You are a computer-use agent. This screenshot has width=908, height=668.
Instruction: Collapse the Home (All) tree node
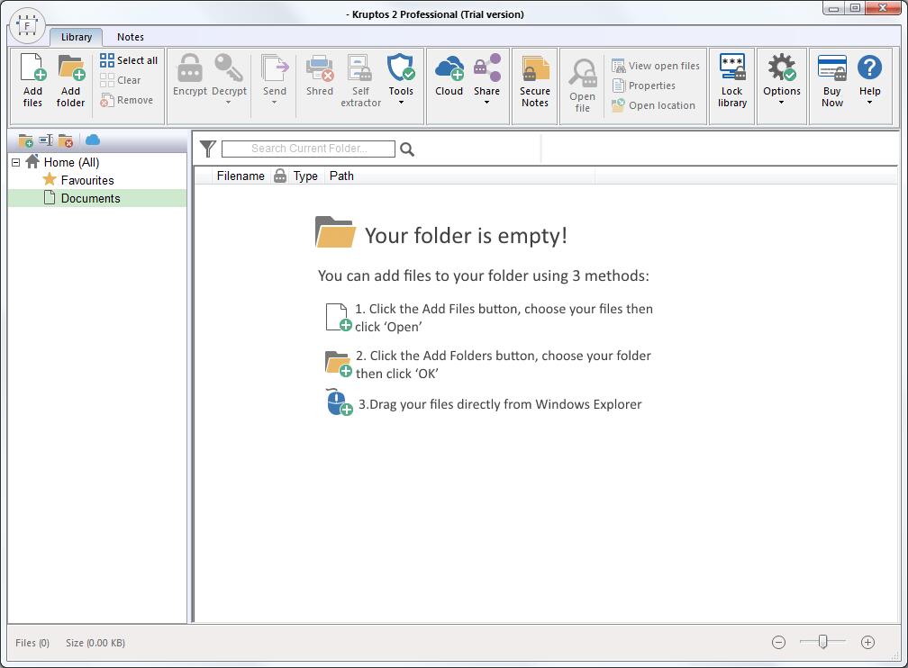point(16,162)
